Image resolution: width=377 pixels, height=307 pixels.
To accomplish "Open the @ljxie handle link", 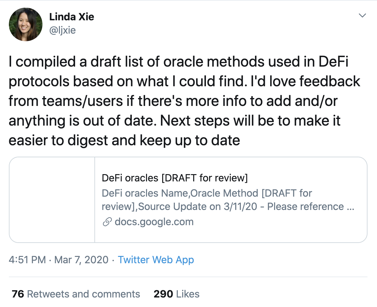I will [x=62, y=30].
